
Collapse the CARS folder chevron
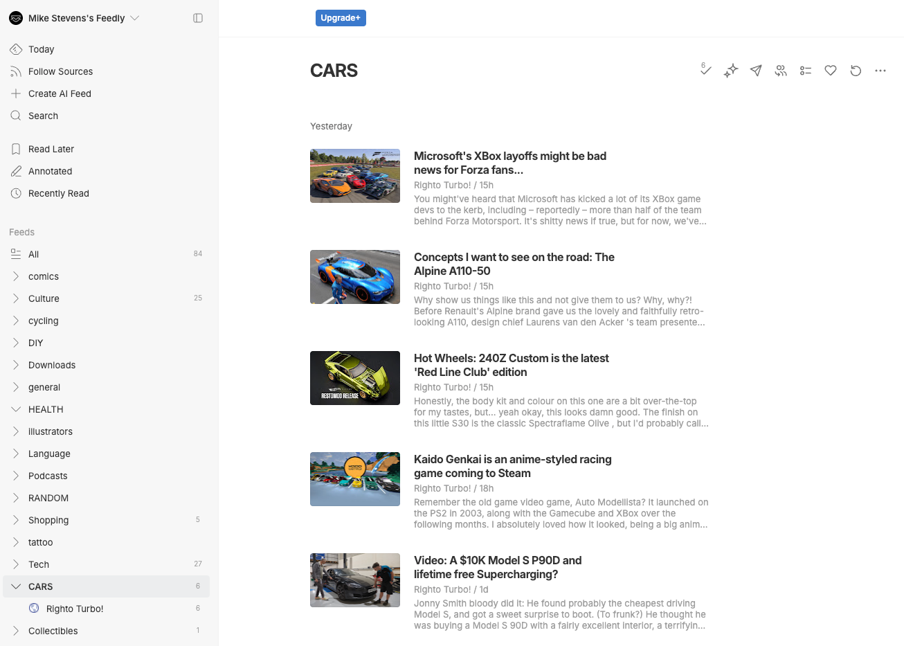click(16, 586)
